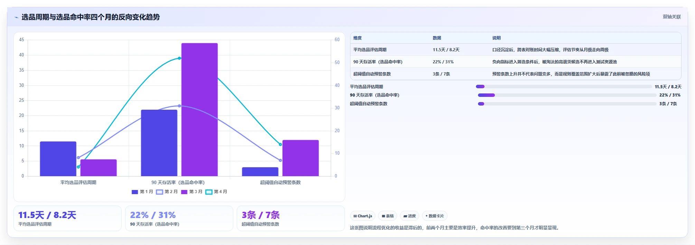Click the note starting 口径沉淀后
The height and width of the screenshot is (245, 695).
(550, 50)
